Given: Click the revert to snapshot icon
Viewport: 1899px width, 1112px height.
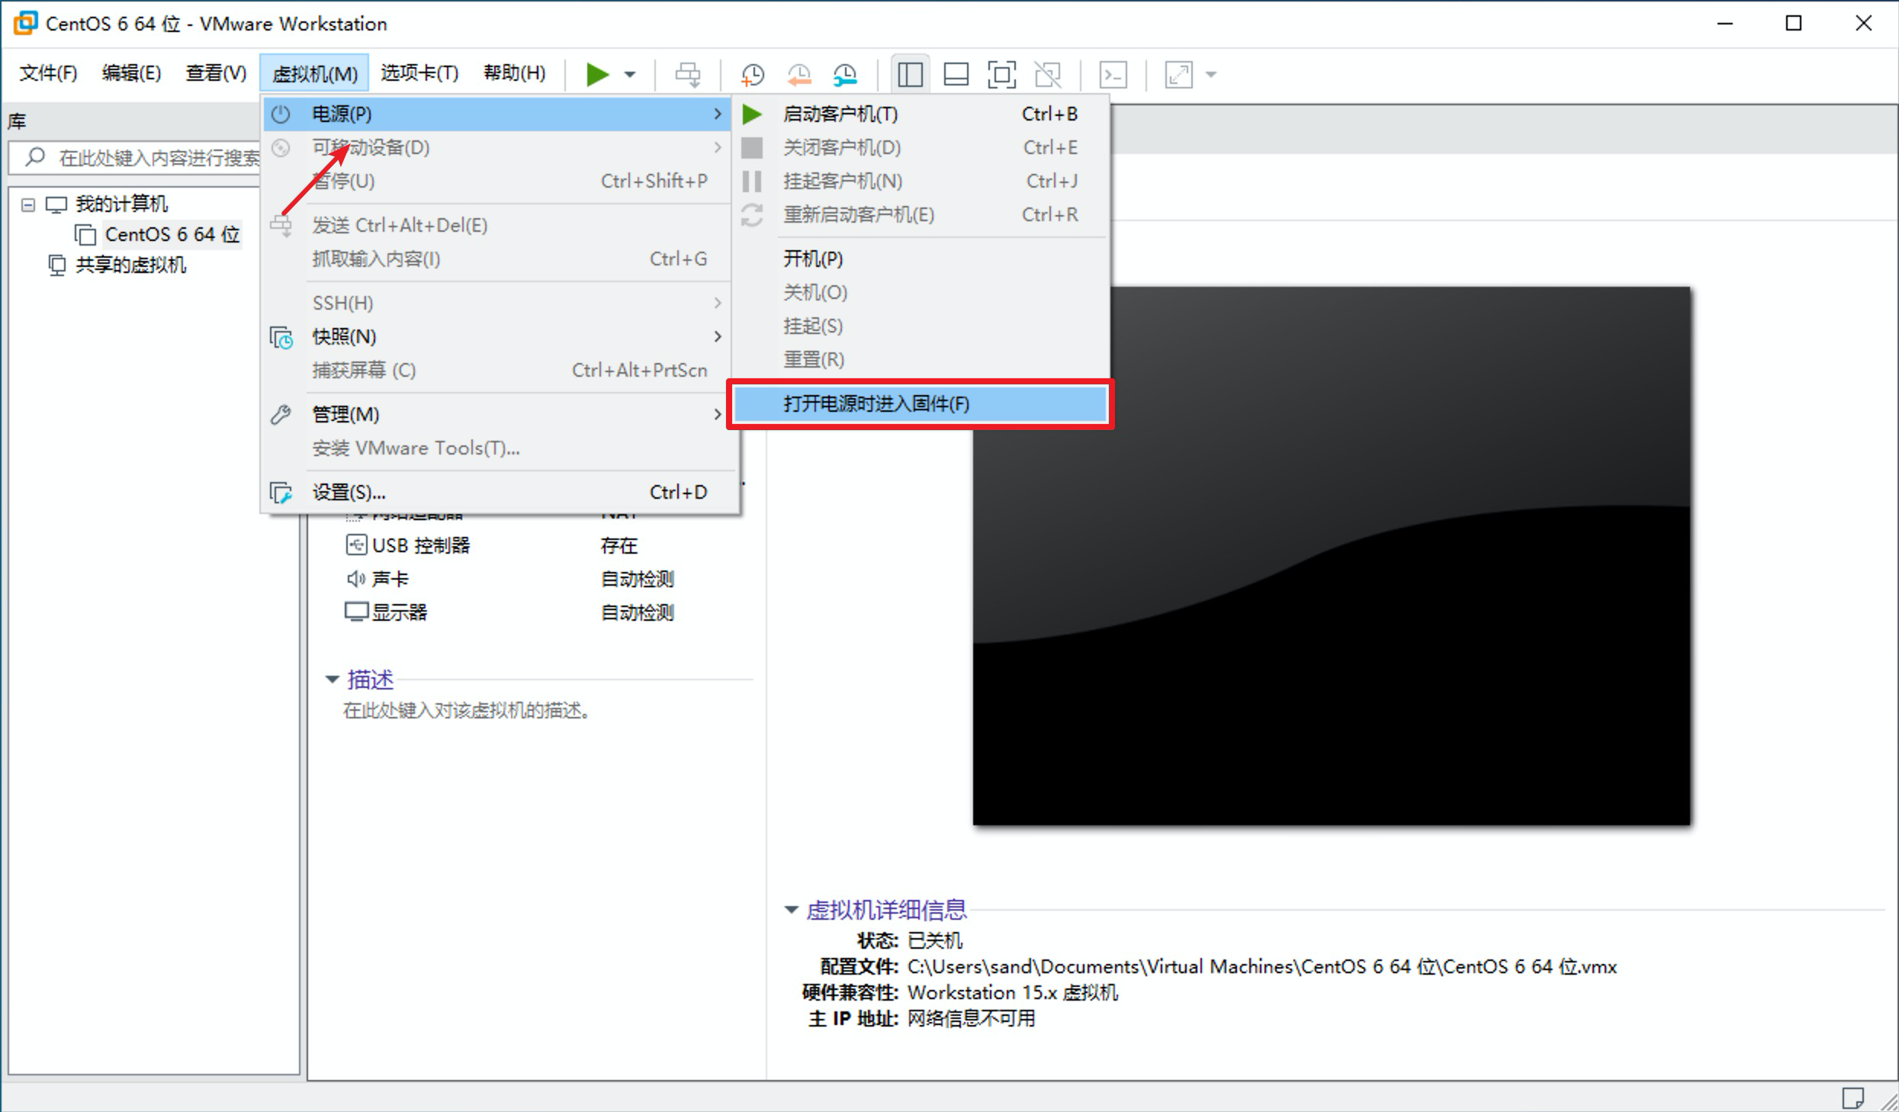Looking at the screenshot, I should [x=798, y=74].
